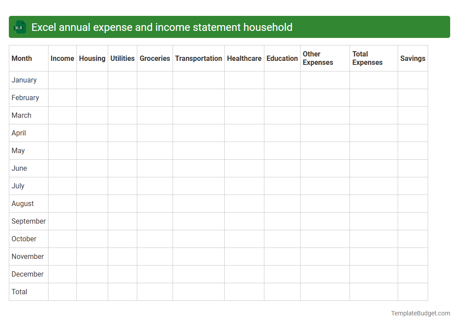Select the Education column header
Screen dimensions: 459x326
pyautogui.click(x=282, y=58)
